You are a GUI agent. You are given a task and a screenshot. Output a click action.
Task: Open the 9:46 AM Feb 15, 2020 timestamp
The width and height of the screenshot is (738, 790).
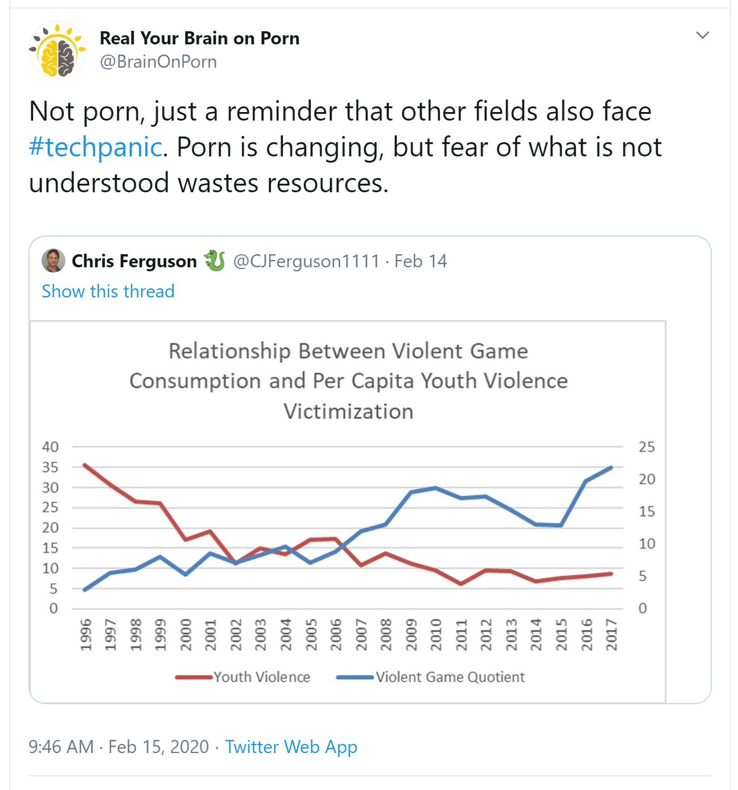[119, 747]
